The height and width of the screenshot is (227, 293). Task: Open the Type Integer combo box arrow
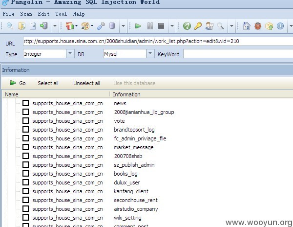[70, 53]
